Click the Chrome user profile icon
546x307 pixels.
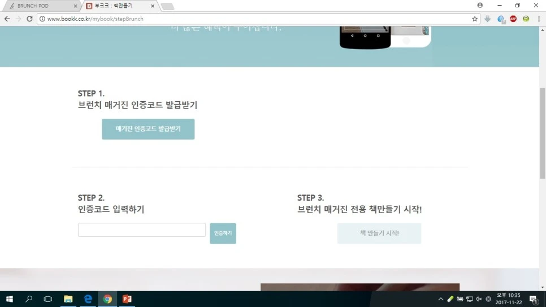[x=480, y=5]
